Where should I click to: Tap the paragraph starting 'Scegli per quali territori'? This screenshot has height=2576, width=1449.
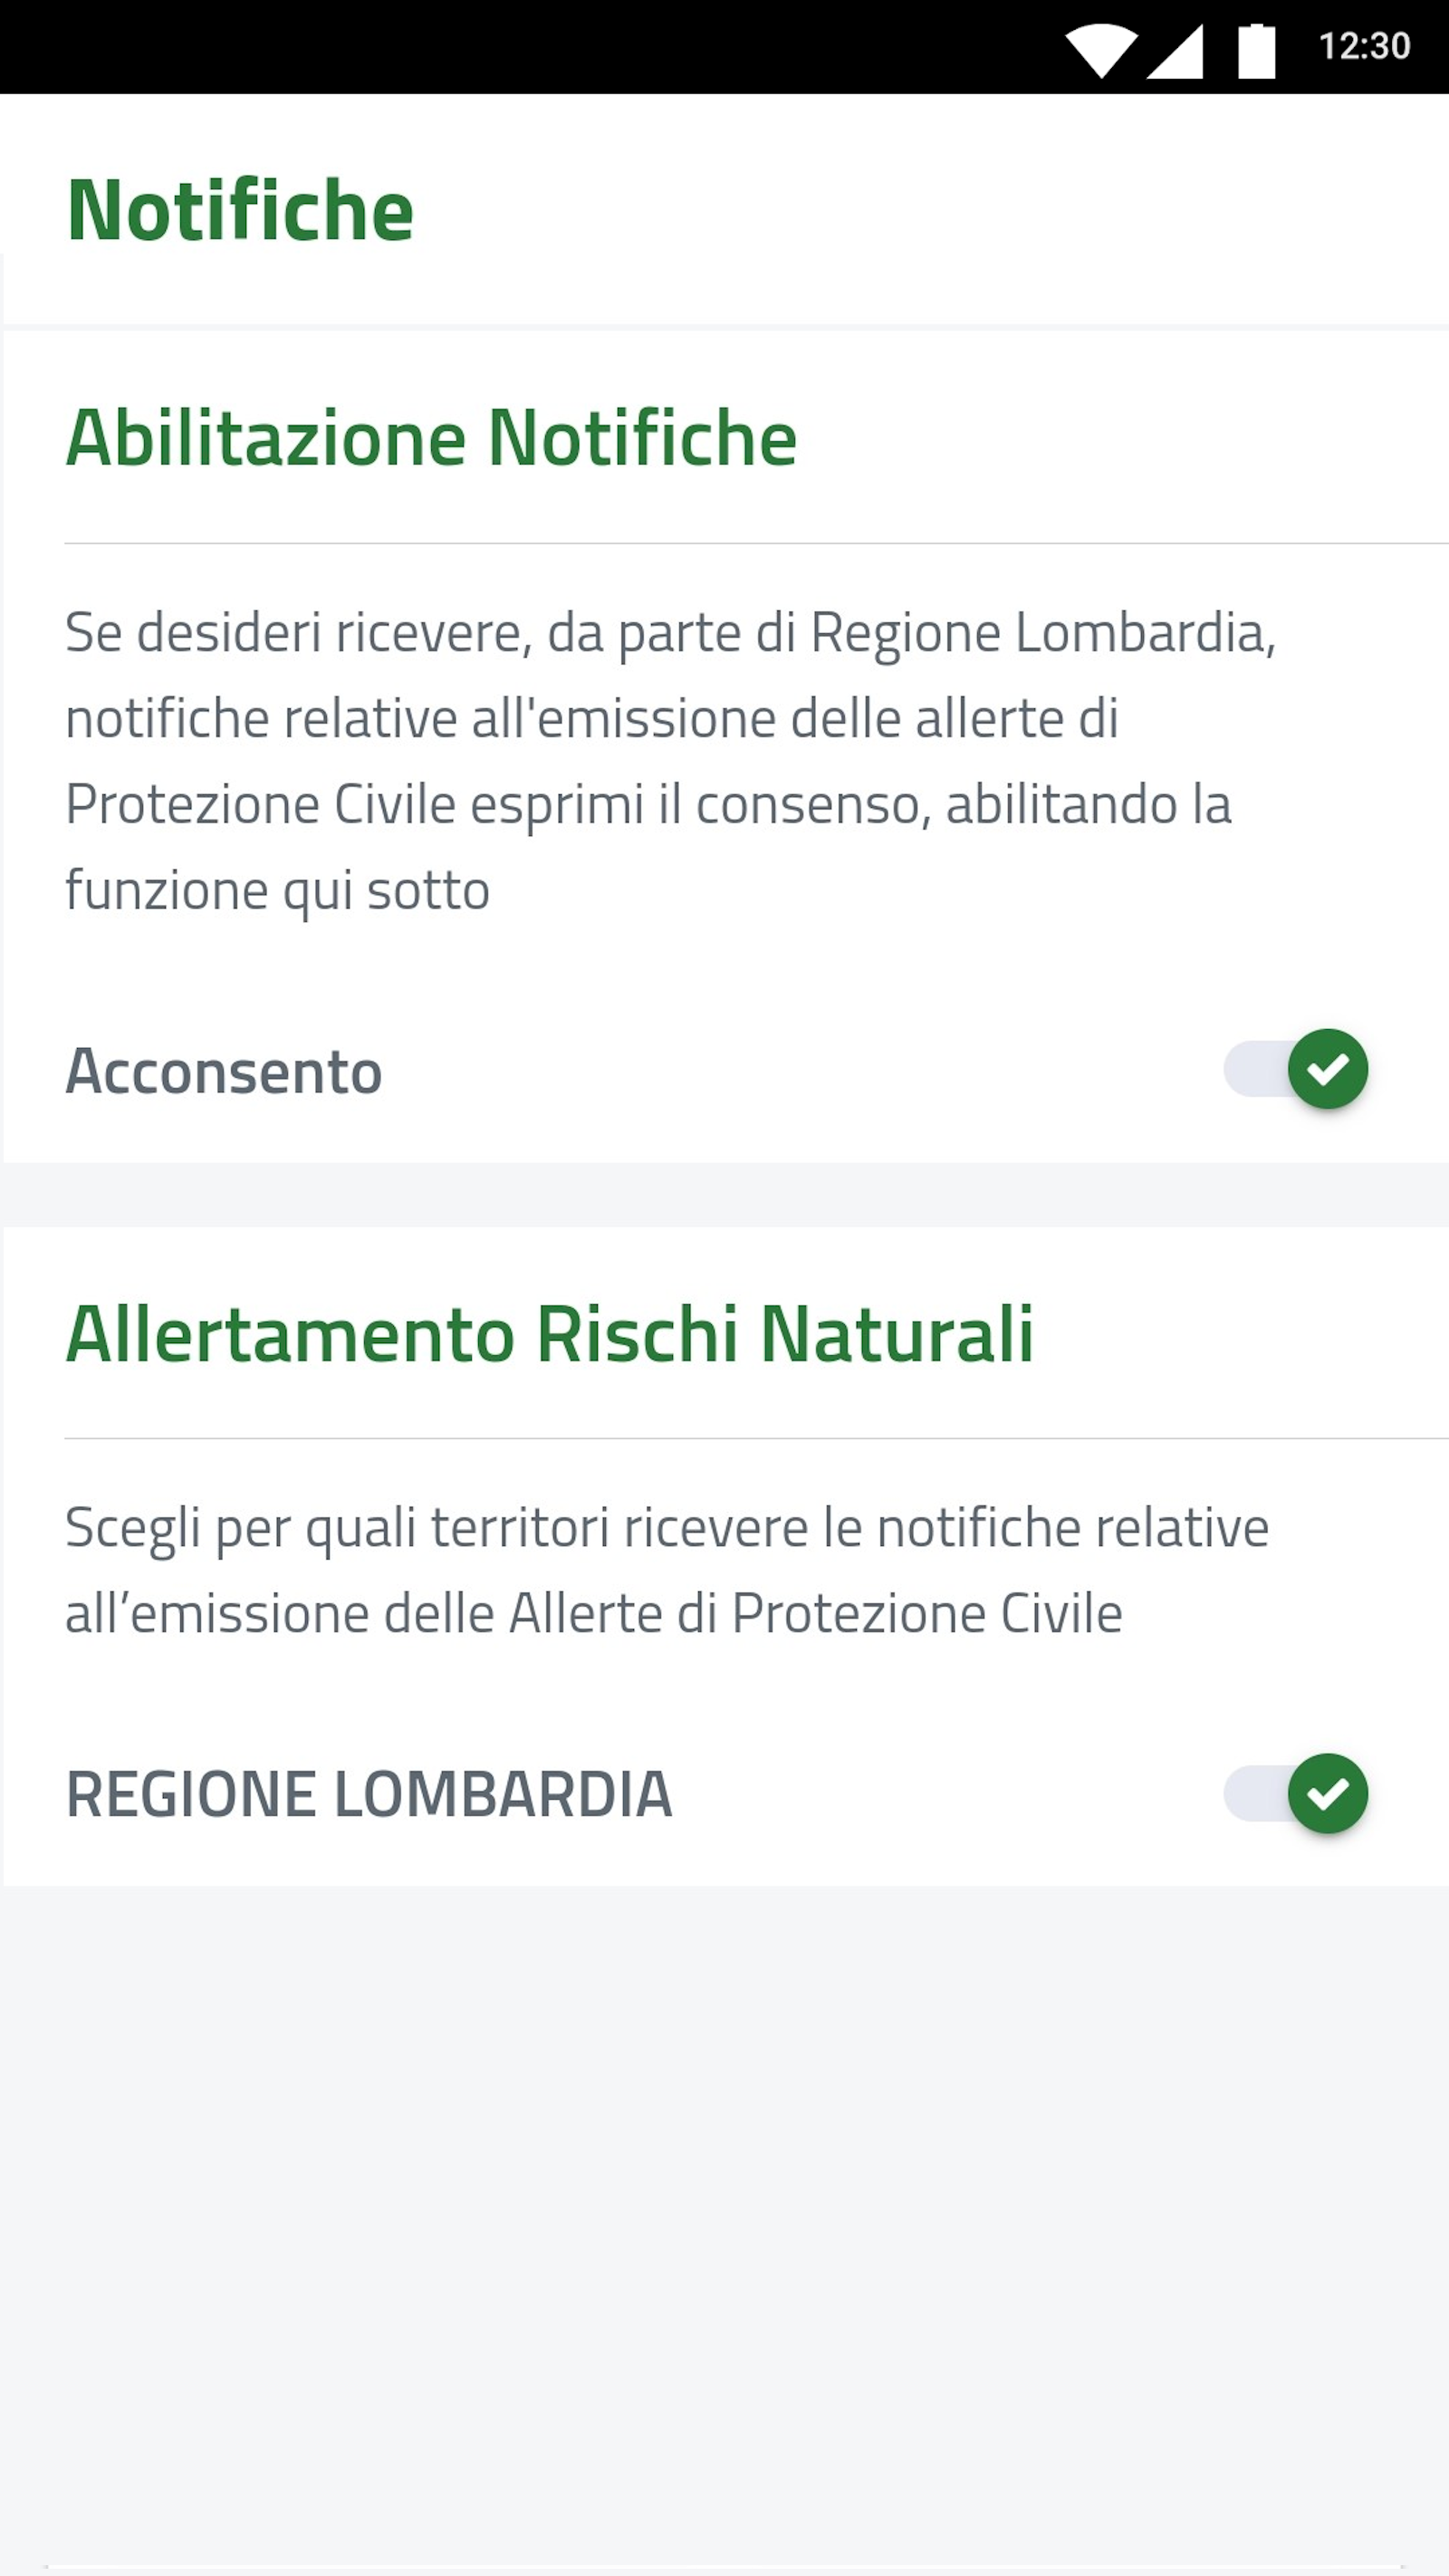(x=667, y=1570)
